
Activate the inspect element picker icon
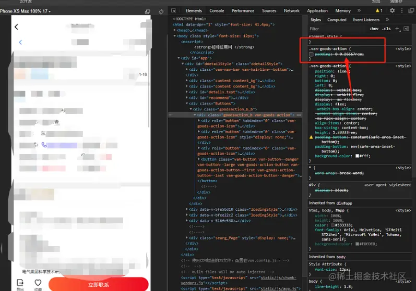(174, 10)
